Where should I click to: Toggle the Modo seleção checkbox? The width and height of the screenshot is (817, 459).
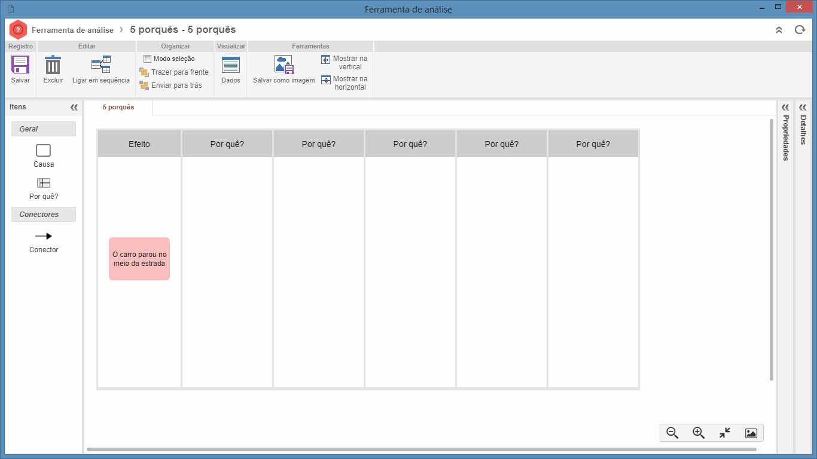point(147,59)
